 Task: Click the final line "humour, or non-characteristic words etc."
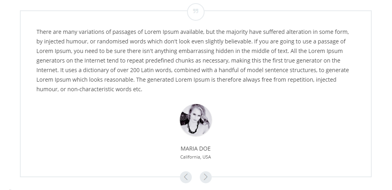click(x=89, y=89)
